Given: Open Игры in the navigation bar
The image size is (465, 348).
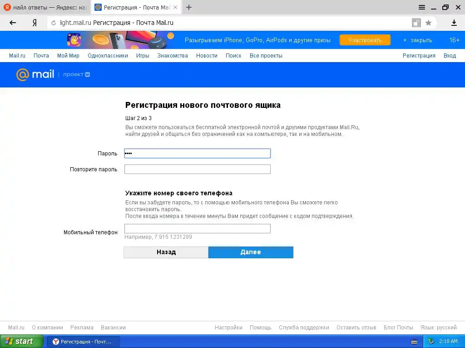Looking at the screenshot, I should click(x=143, y=56).
